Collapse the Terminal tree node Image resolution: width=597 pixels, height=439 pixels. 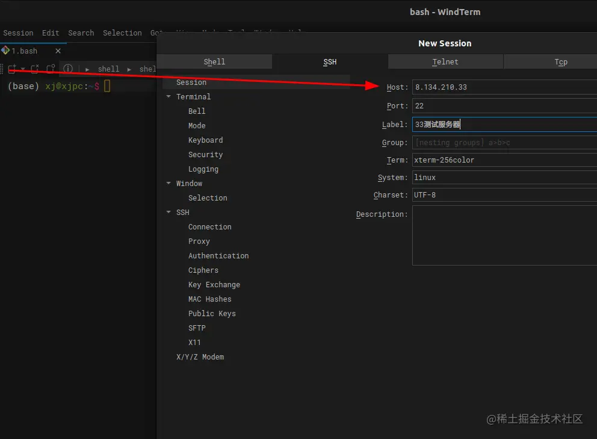(169, 96)
